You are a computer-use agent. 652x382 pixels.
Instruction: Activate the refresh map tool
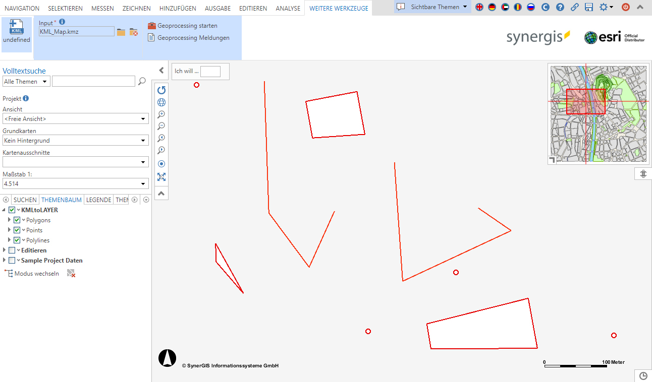point(161,90)
